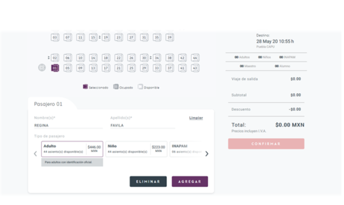Click the Limpiar link
Viewport: 344px width, 205px height.
click(196, 118)
